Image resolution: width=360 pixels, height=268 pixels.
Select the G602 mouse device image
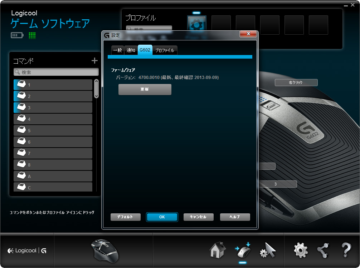coord(104,251)
